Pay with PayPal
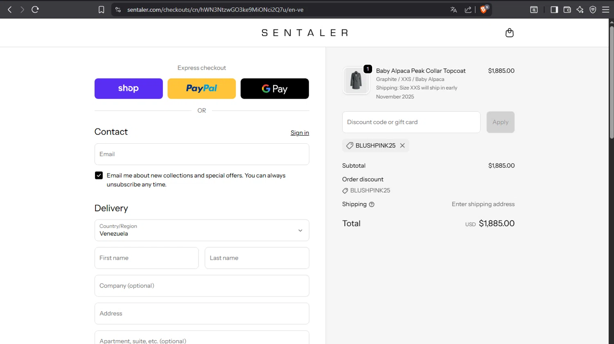Screen dimensions: 614x344 coord(202,88)
